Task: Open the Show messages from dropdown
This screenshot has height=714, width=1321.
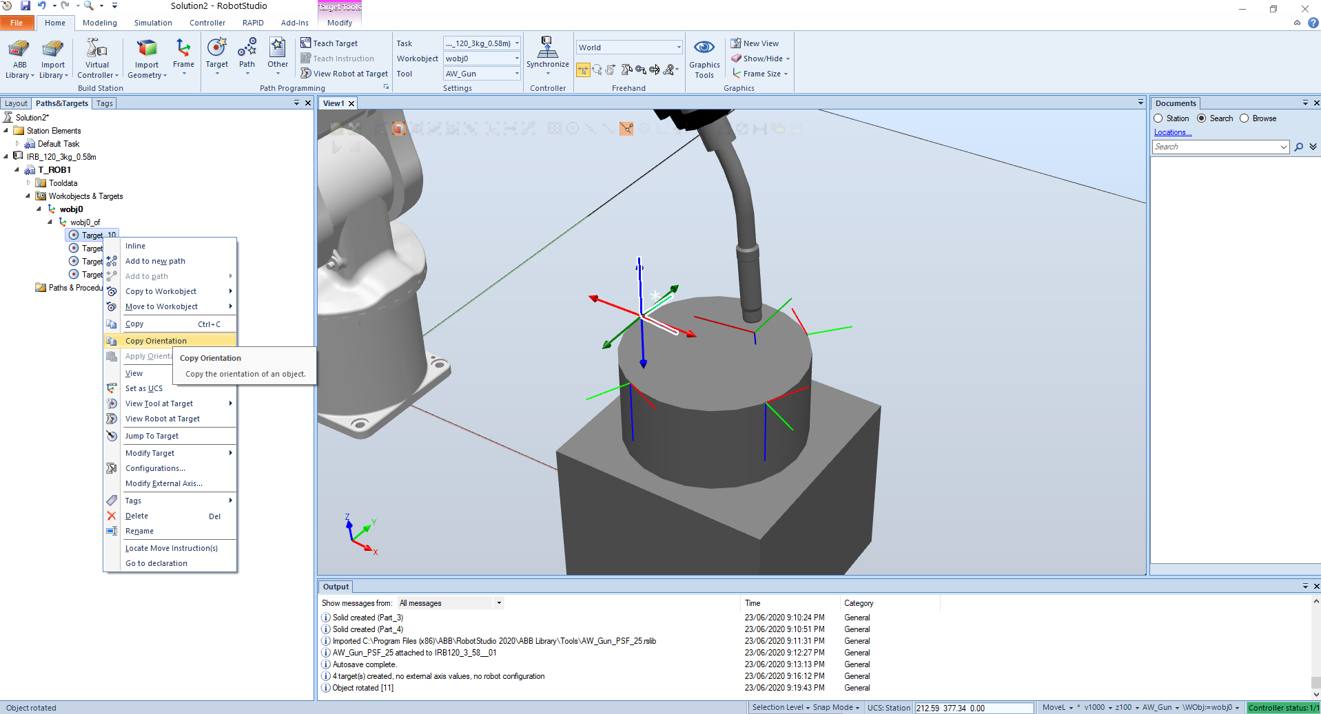Action: click(x=450, y=603)
